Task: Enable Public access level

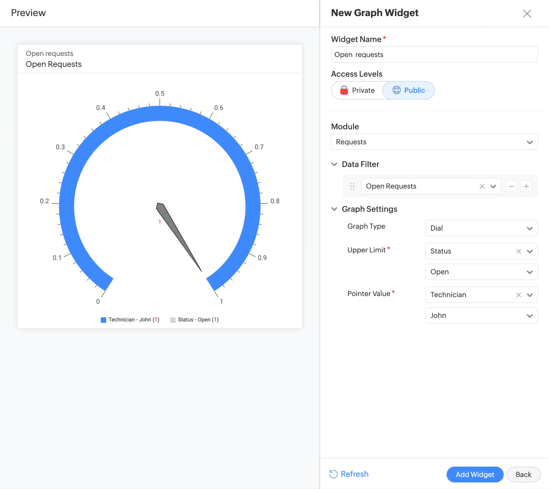Action: point(408,90)
